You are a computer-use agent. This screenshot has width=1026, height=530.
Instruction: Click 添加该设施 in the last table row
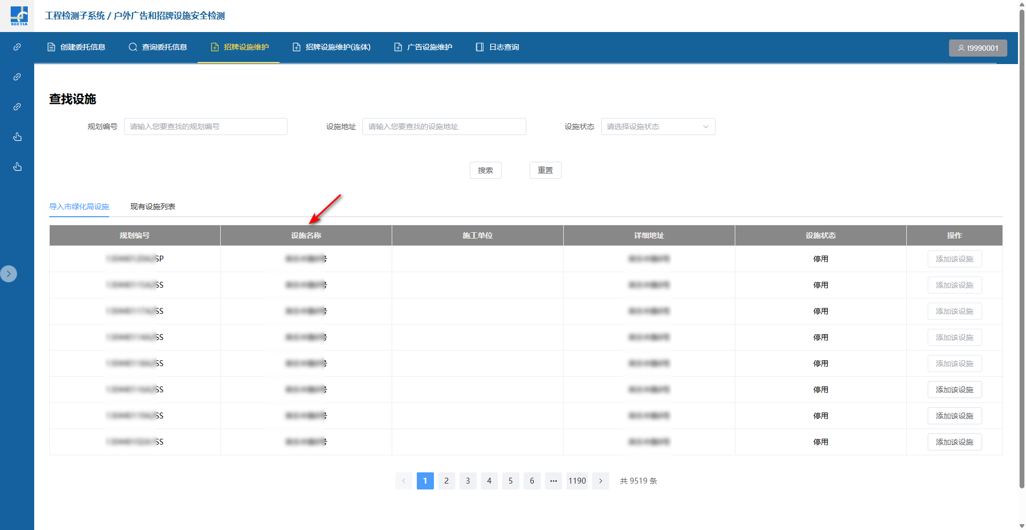954,442
